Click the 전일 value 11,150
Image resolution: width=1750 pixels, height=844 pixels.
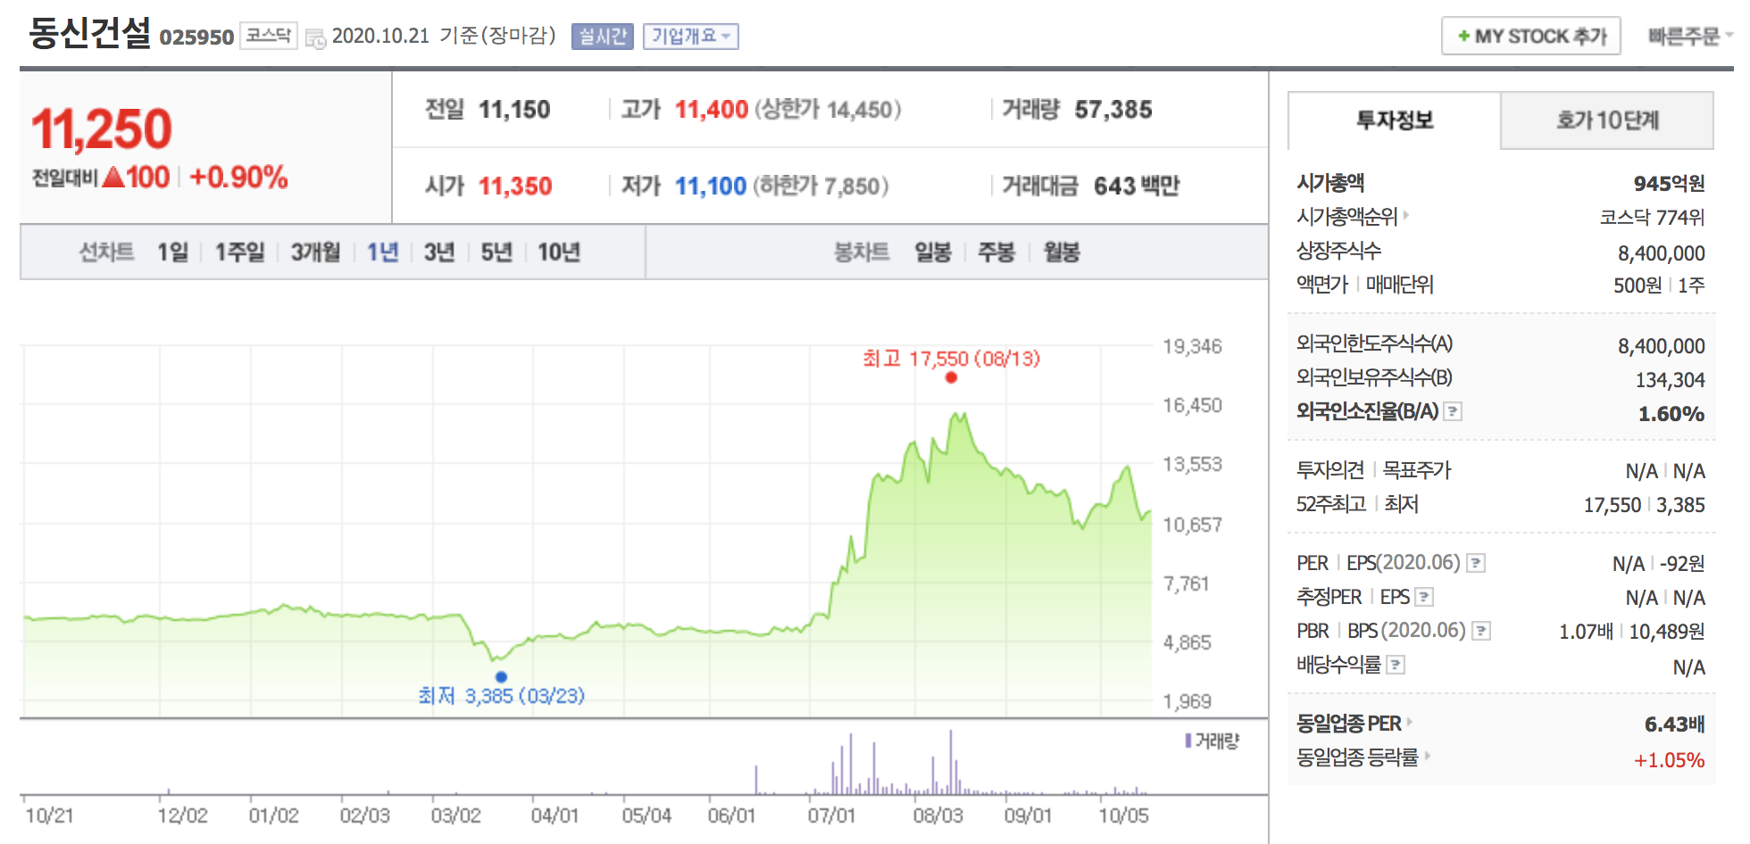pyautogui.click(x=514, y=110)
